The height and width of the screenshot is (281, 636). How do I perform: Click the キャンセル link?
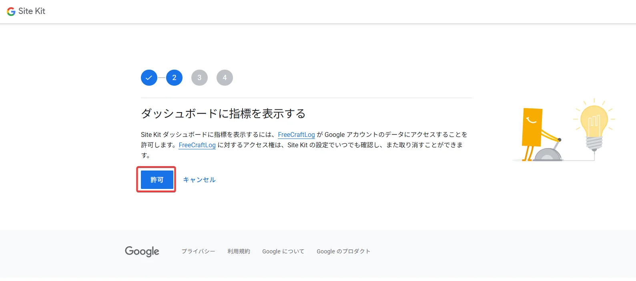coord(199,180)
